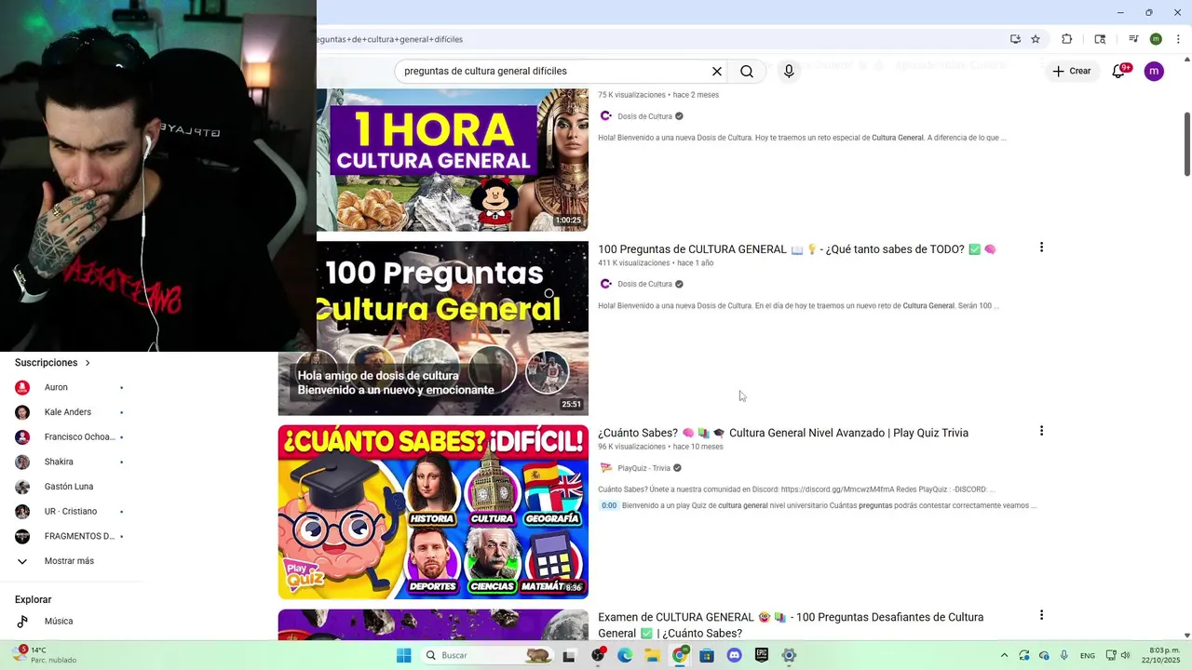This screenshot has width=1192, height=670.
Task: Click the Crear button
Action: tap(1071, 71)
